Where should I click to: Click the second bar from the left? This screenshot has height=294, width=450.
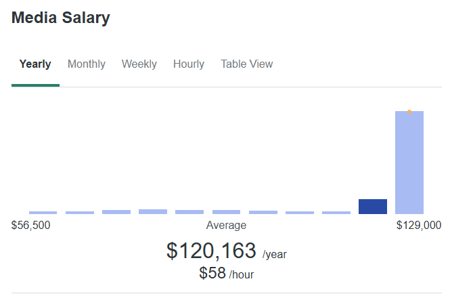coord(80,213)
